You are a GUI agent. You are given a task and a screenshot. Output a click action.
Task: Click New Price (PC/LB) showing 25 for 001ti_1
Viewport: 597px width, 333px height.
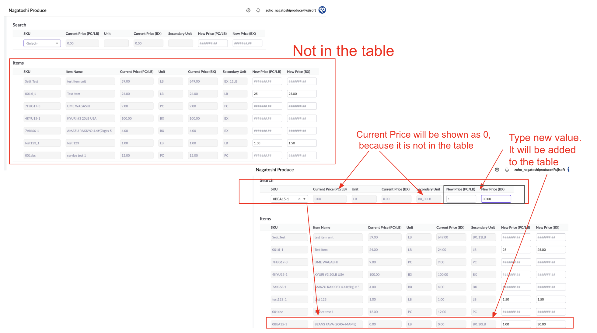267,94
